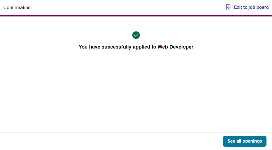Select the successfully applied message text
272x150 pixels.
(136, 47)
